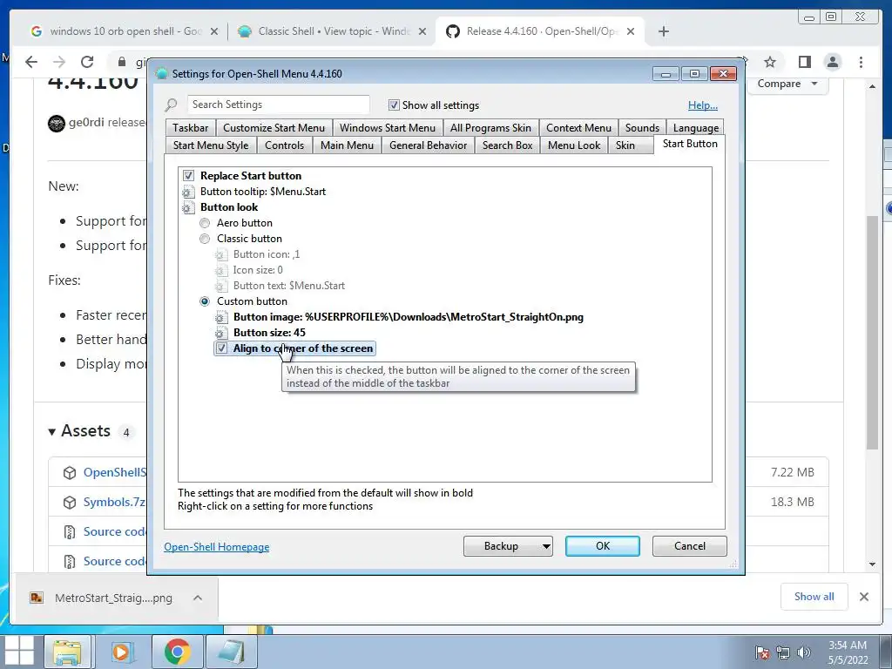Click the magnifier icon next to Search Settings
The height and width of the screenshot is (669, 892).
point(172,105)
